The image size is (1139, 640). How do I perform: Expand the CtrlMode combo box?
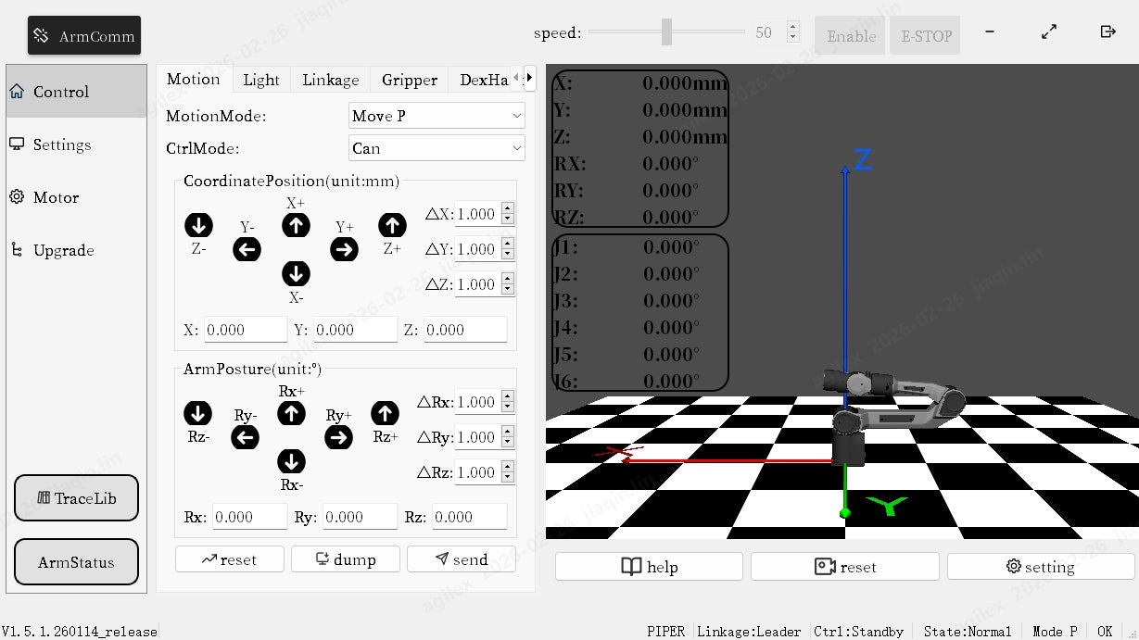[437, 148]
